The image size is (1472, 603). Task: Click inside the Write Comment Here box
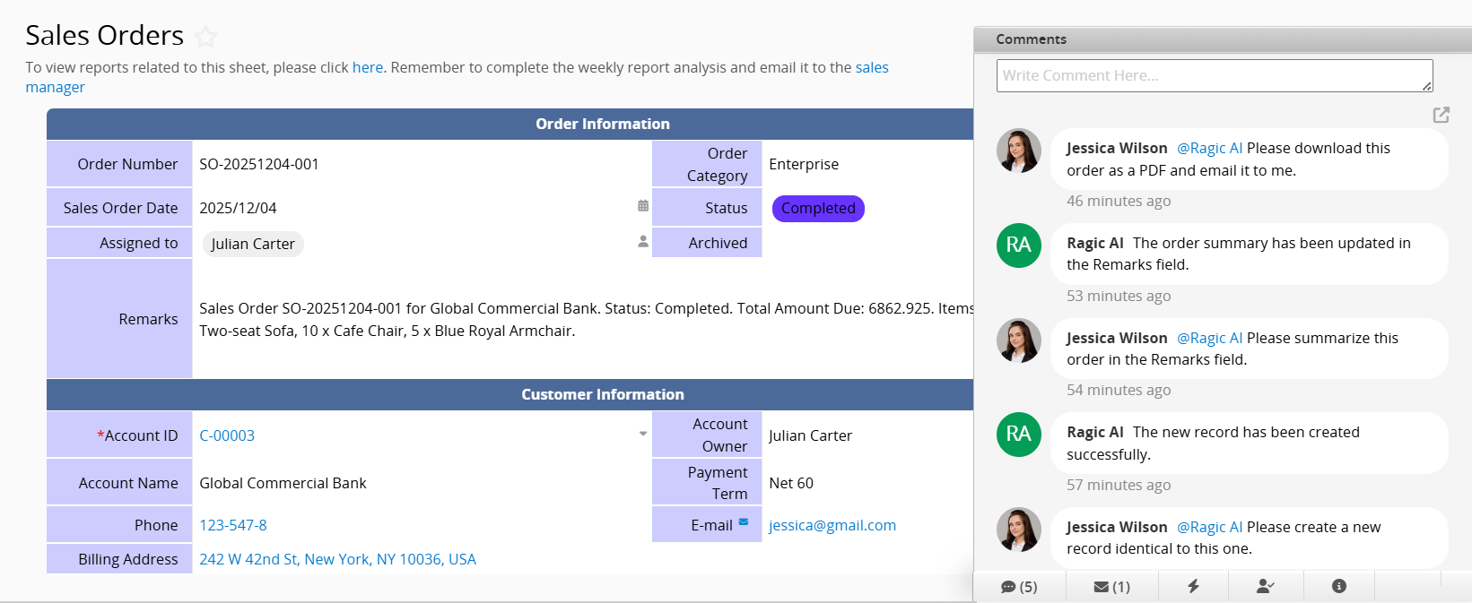1214,76
